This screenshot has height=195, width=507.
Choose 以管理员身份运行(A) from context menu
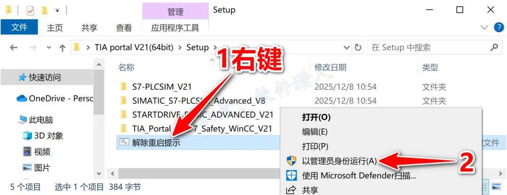[x=339, y=160]
